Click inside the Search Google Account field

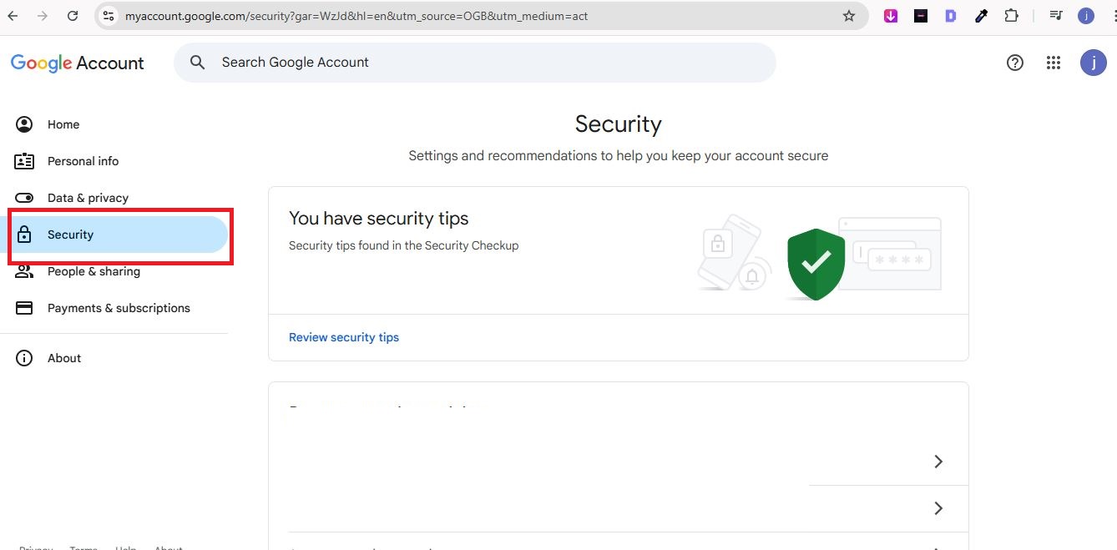click(x=474, y=62)
